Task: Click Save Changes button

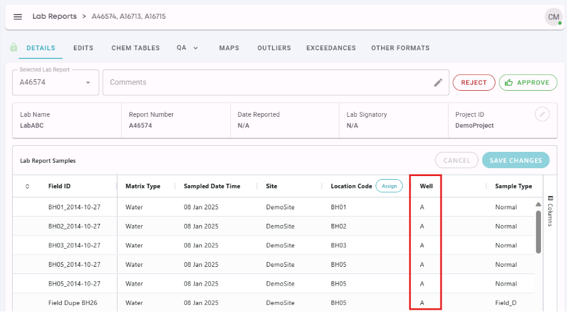Action: coord(516,160)
